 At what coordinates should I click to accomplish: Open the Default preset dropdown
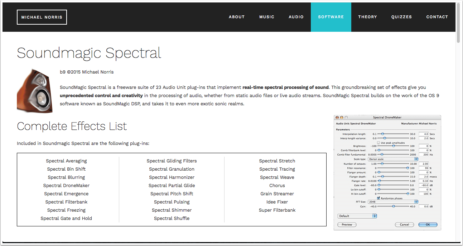click(x=357, y=216)
